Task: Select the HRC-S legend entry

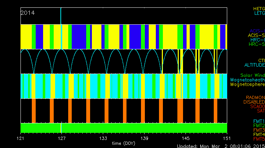Action: coord(256,44)
